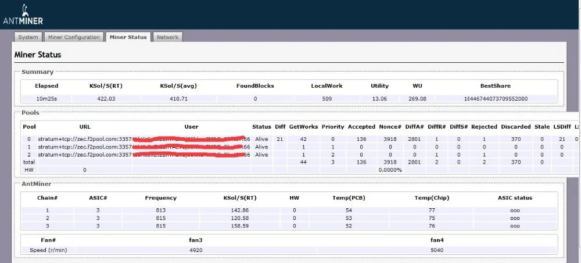
Task: Select the HW percentage 0.0000%
Action: 390,170
